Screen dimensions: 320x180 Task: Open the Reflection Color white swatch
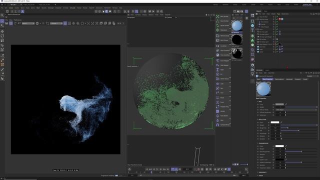point(275,122)
